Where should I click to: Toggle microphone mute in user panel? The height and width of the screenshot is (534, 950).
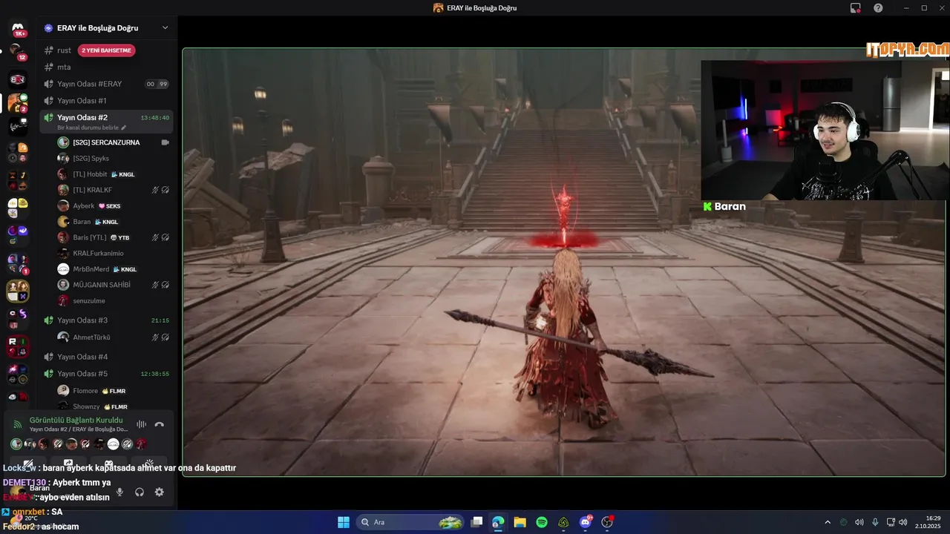click(x=119, y=492)
